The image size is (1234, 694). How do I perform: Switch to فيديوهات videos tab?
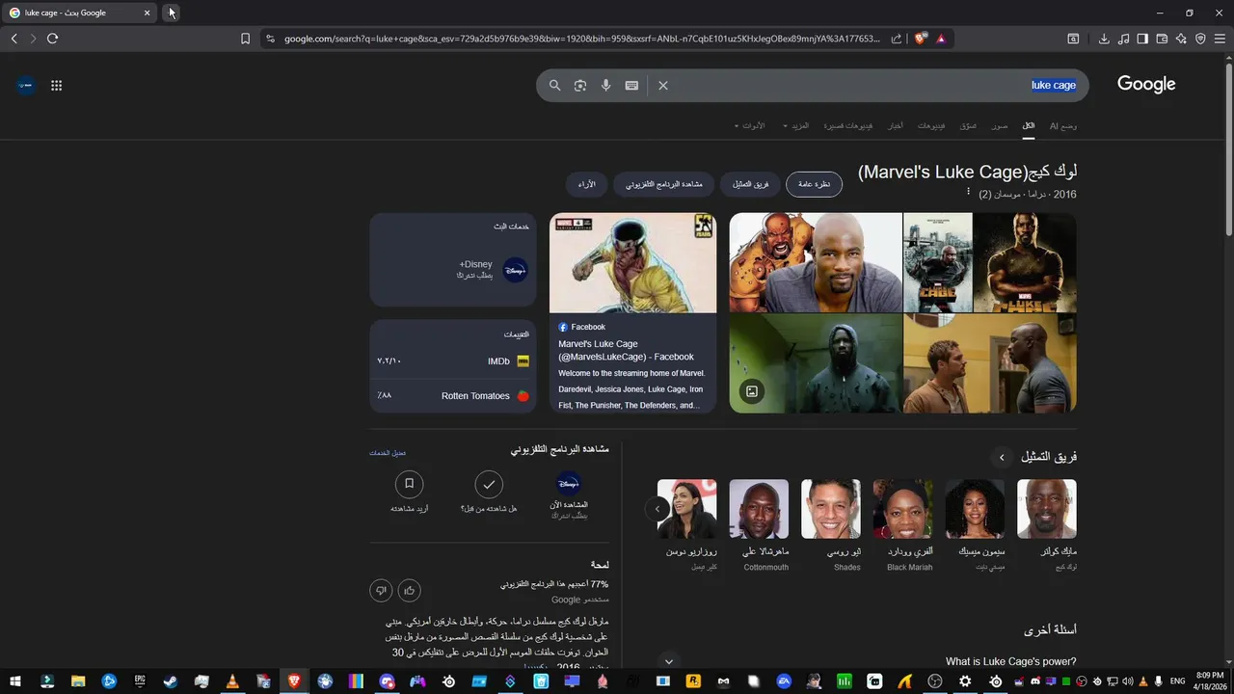931,126
